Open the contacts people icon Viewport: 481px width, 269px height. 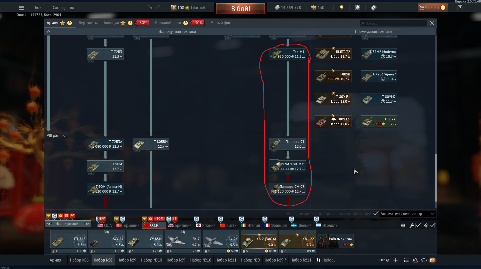pyautogui.click(x=415, y=260)
